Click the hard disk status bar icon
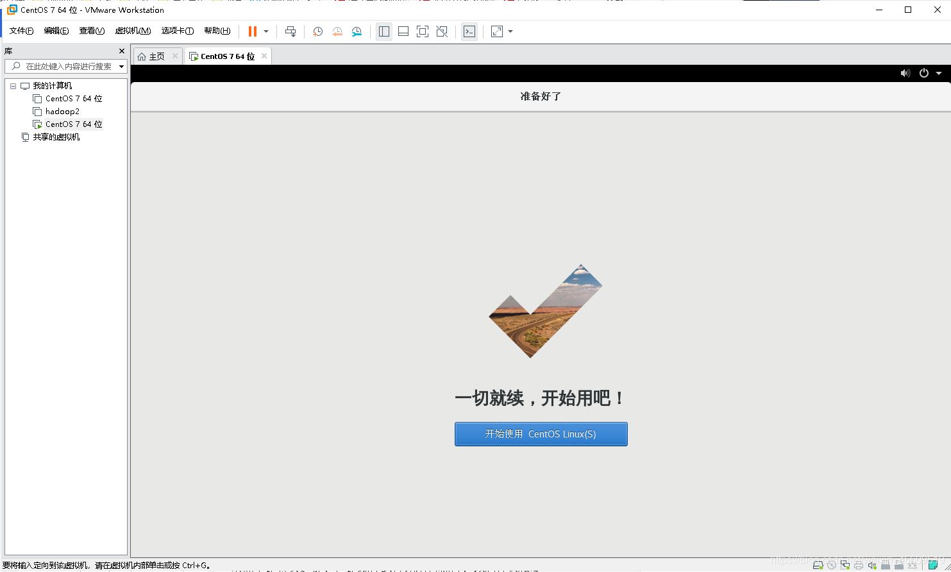 [x=818, y=565]
